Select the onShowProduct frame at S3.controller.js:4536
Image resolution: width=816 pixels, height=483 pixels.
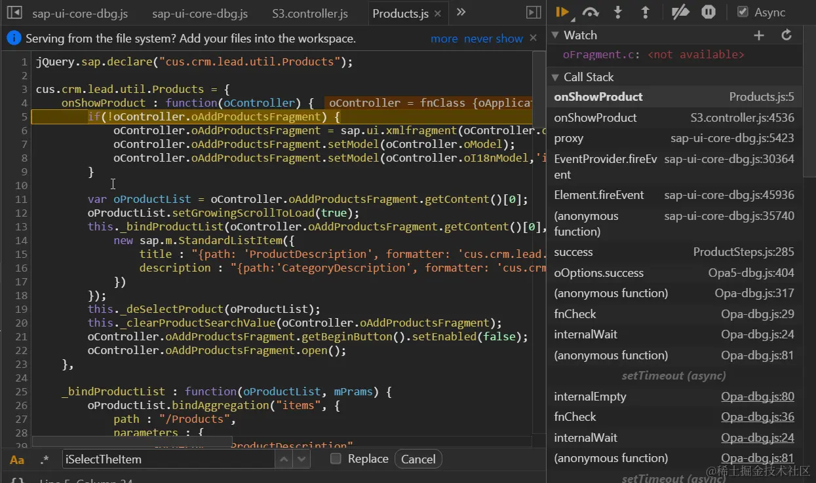674,118
